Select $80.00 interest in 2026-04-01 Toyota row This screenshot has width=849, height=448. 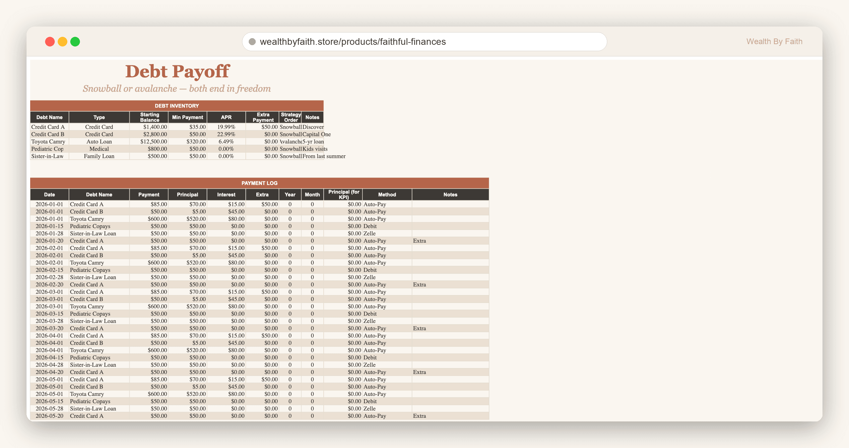(x=226, y=350)
